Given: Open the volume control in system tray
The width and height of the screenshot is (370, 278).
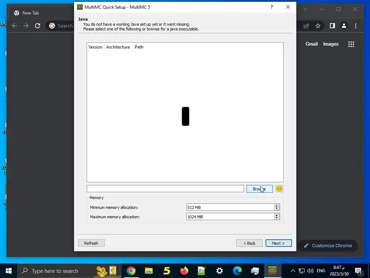Looking at the screenshot, I should click(x=310, y=271).
